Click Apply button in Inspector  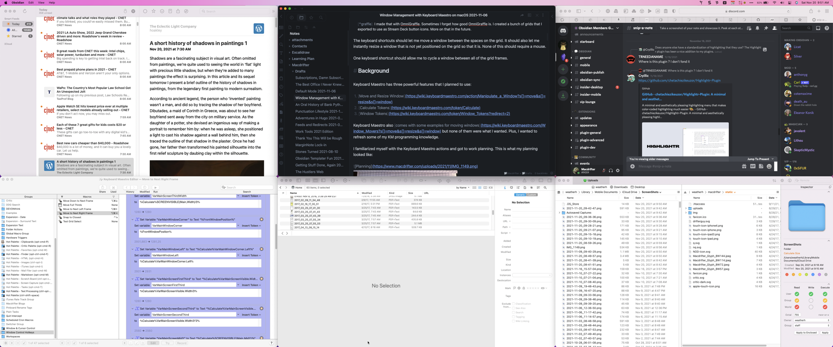pos(825,333)
